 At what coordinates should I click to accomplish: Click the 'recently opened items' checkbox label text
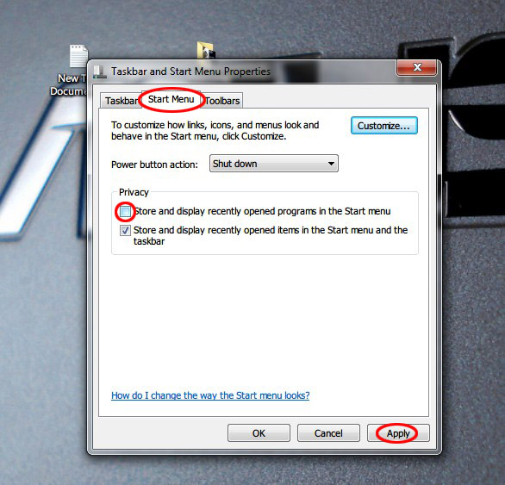click(271, 236)
